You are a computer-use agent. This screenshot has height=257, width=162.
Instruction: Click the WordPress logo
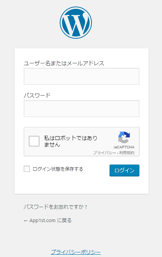(x=76, y=23)
